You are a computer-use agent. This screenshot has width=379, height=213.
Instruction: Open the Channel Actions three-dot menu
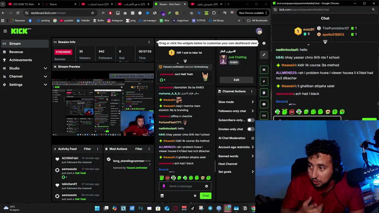(x=252, y=91)
